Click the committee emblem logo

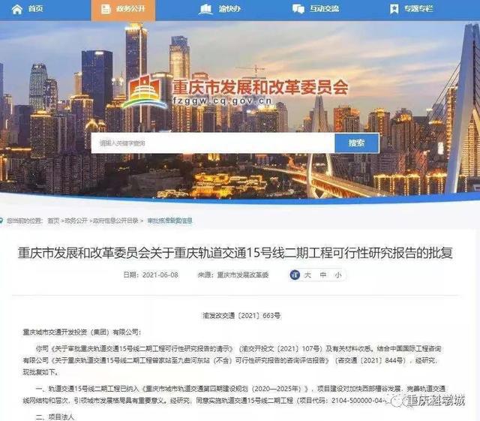point(145,92)
